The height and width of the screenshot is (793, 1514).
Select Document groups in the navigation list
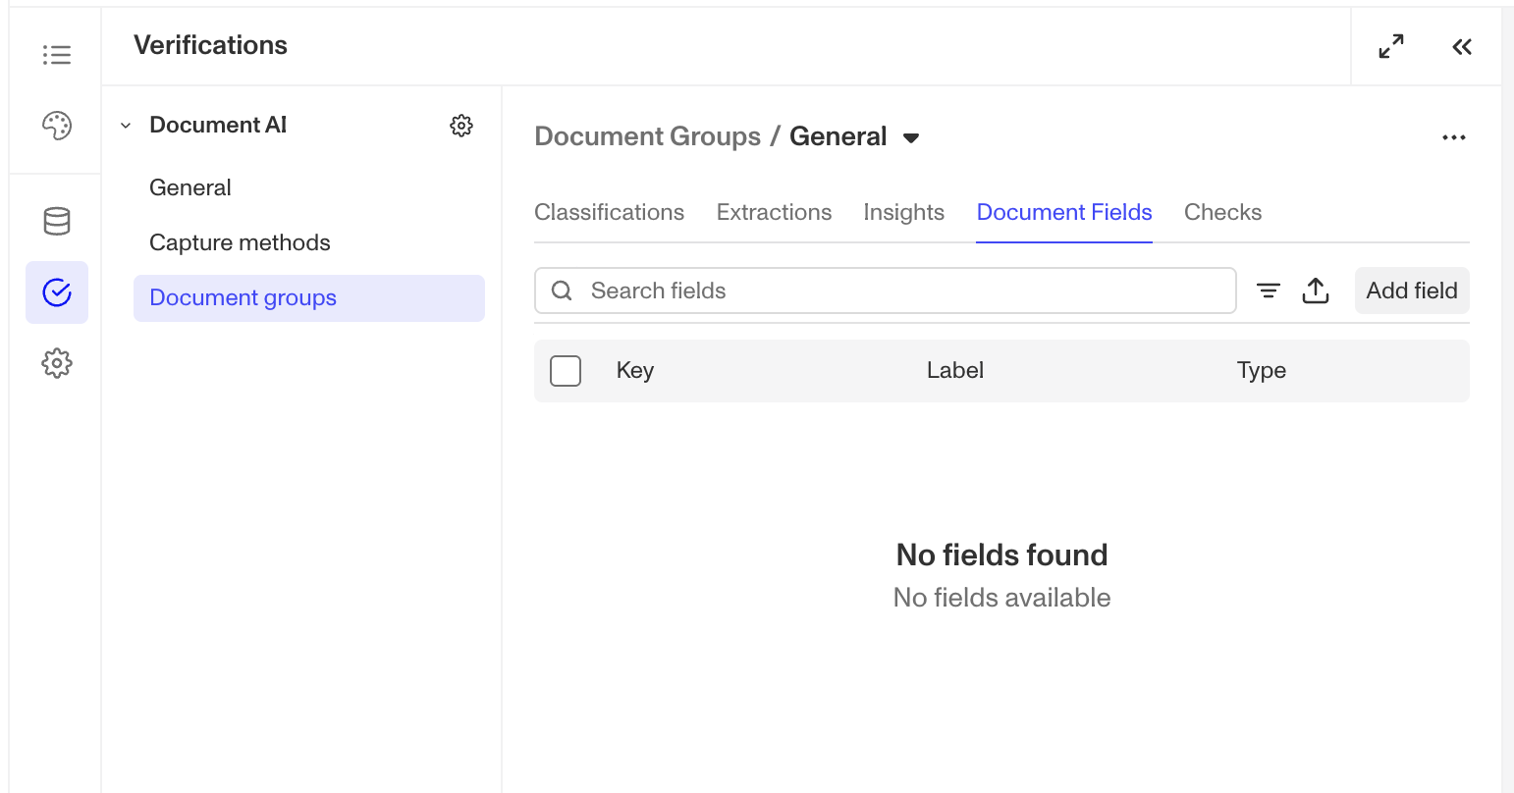coord(243,297)
